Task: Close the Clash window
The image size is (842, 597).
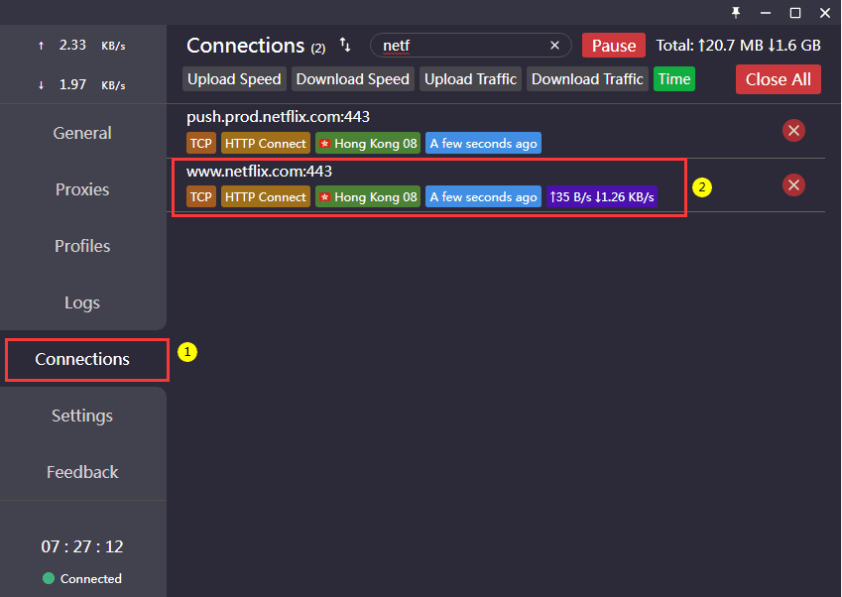Action: (825, 12)
